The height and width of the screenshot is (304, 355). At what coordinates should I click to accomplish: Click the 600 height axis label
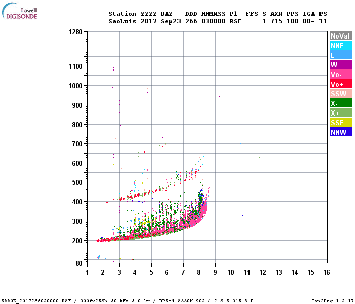click(x=77, y=163)
